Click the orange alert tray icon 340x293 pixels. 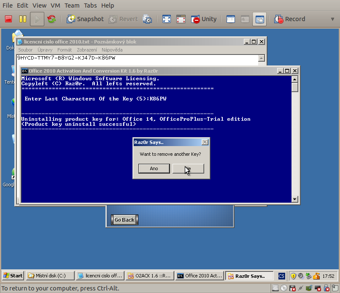[316, 276]
